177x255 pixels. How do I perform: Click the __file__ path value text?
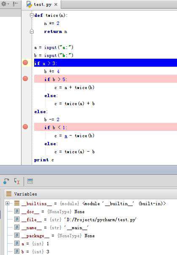(x=100, y=220)
